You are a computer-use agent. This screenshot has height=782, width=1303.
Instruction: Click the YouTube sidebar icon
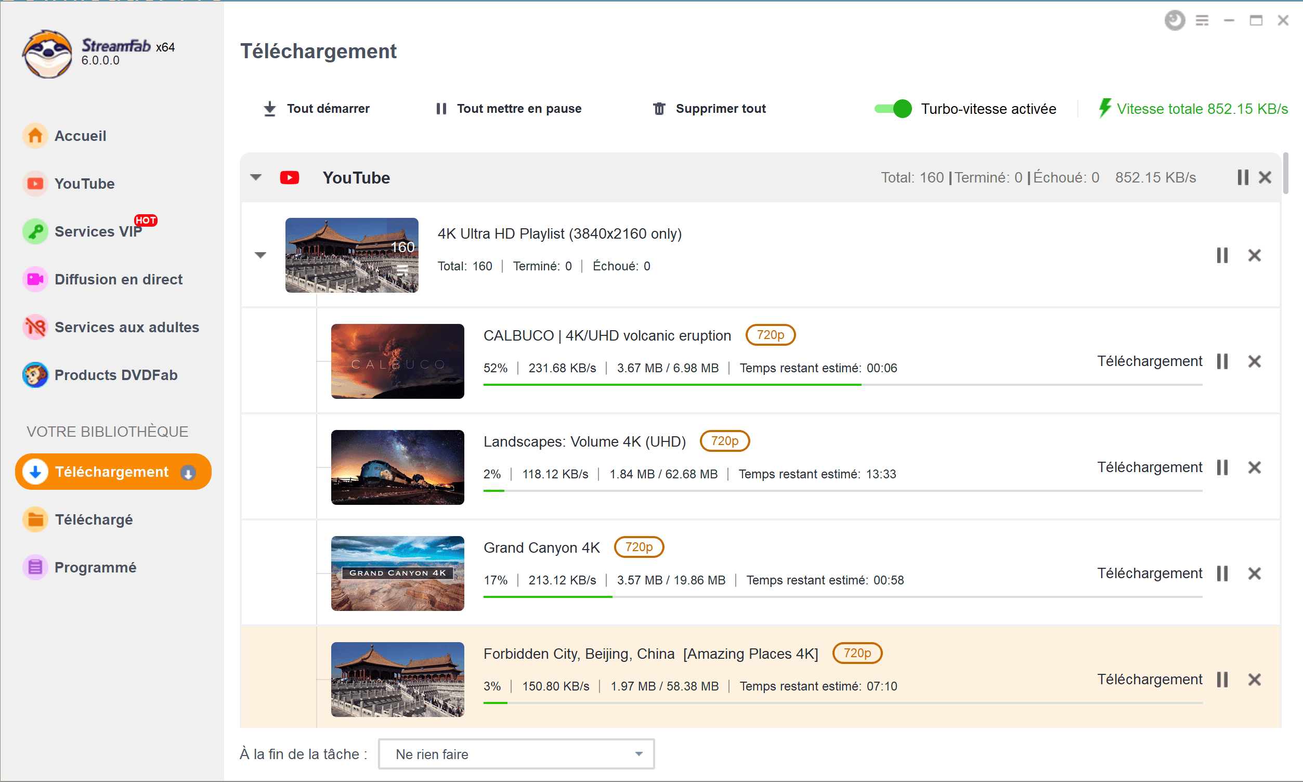(34, 184)
